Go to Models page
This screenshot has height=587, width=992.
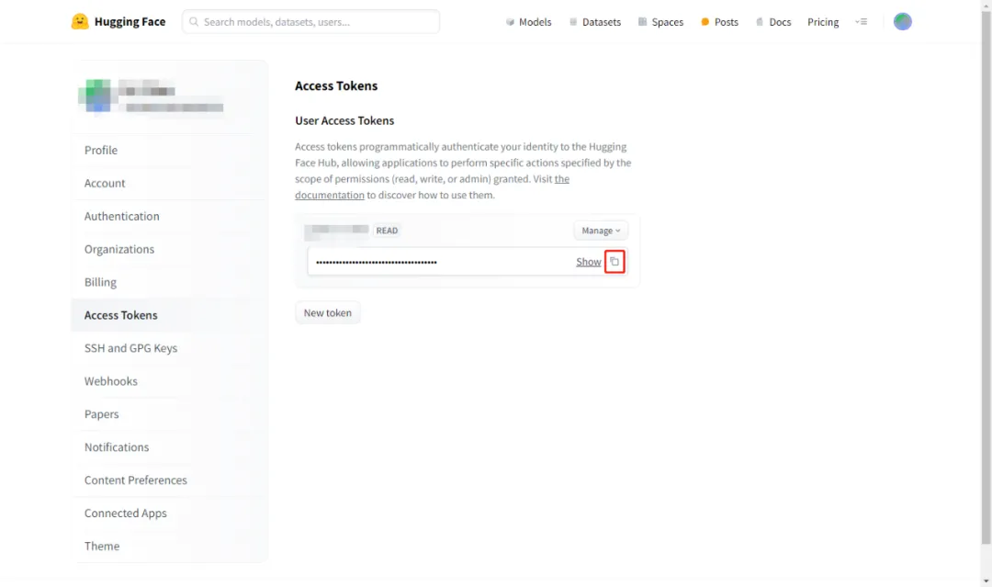coord(528,21)
